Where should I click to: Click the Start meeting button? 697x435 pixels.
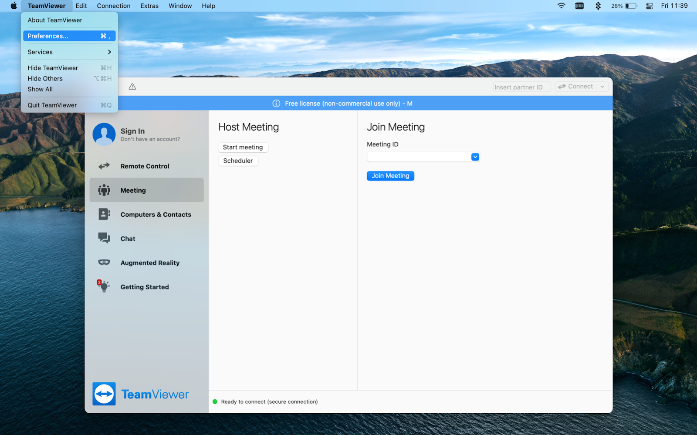(x=243, y=147)
